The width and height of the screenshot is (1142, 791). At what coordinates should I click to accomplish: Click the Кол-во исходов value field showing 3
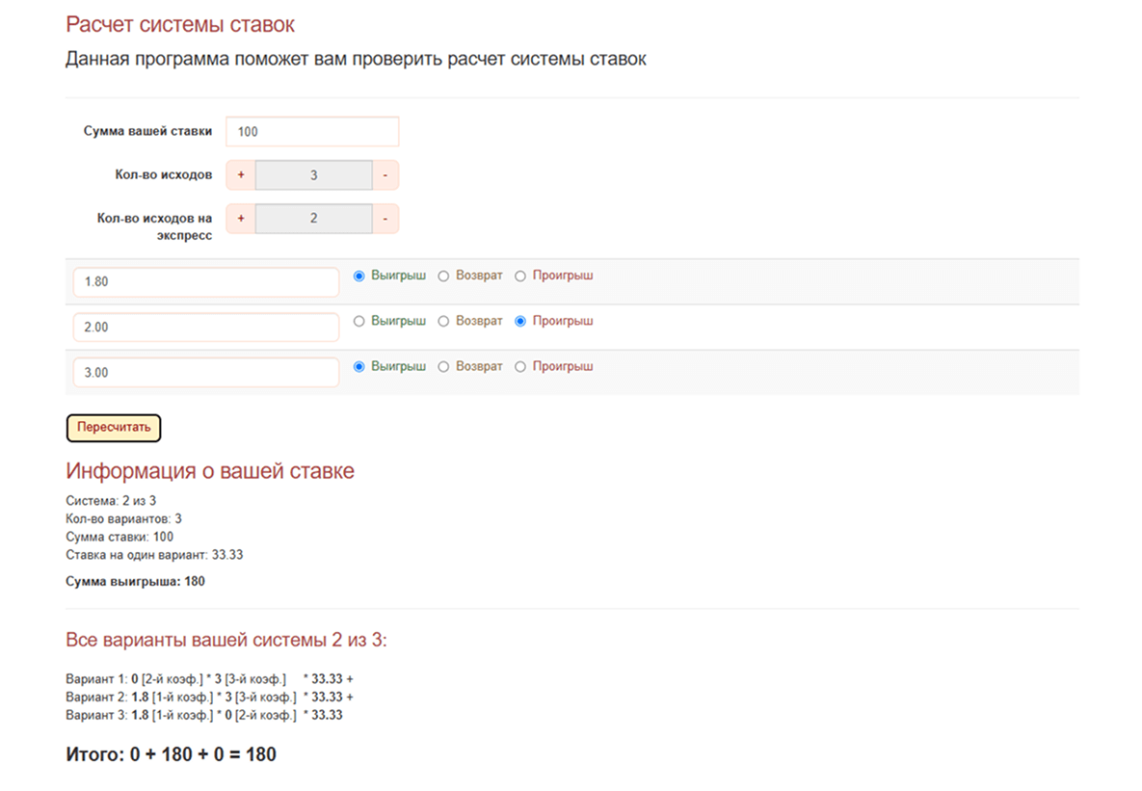coord(313,175)
